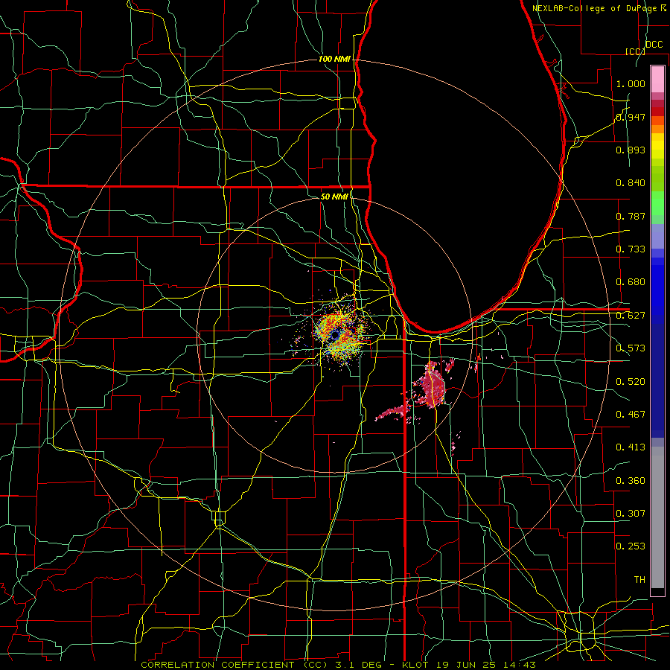
Task: Click the 0.947 scale value
Action: 631,117
